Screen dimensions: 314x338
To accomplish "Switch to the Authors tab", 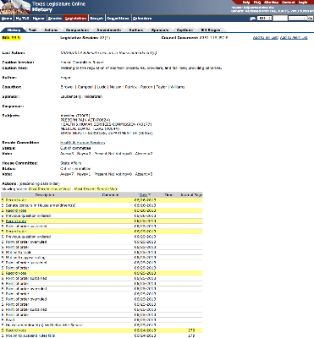I will click(136, 30).
